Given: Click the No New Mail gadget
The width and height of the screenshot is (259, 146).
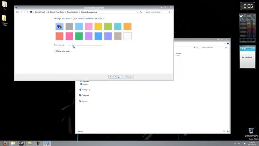Looking at the screenshot, I should pos(247,57).
